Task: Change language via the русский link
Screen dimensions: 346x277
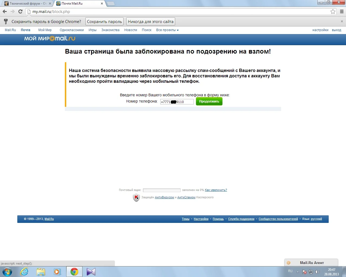Action: (316, 219)
